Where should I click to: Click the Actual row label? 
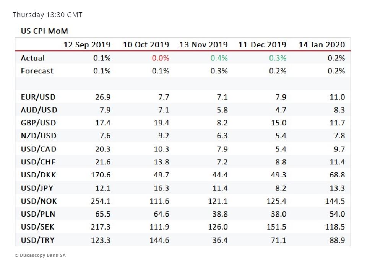[x=33, y=58]
